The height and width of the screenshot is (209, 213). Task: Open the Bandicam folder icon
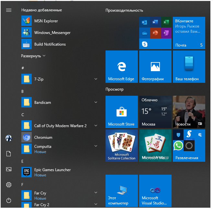point(27,102)
